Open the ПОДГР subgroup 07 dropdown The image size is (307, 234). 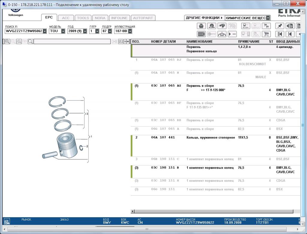[x=110, y=31]
